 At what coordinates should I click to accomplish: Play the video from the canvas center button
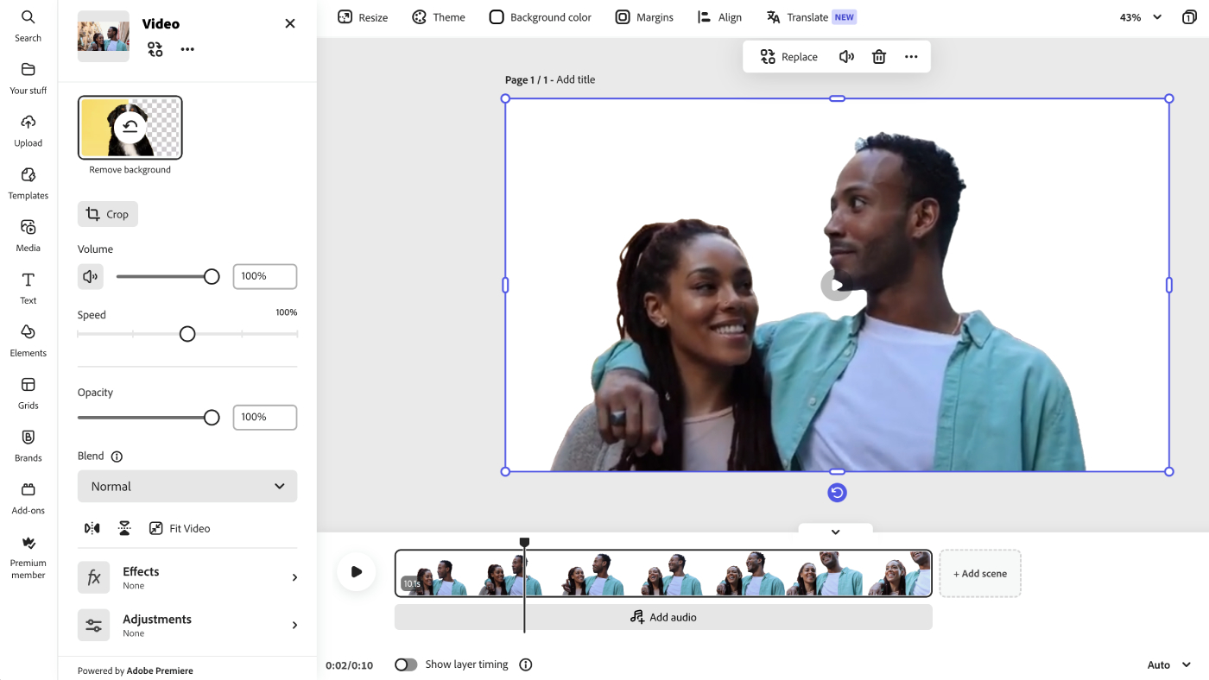pyautogui.click(x=837, y=285)
